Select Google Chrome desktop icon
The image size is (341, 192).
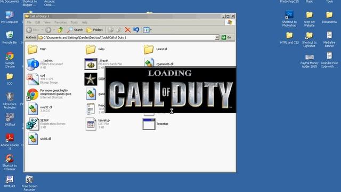[10, 60]
